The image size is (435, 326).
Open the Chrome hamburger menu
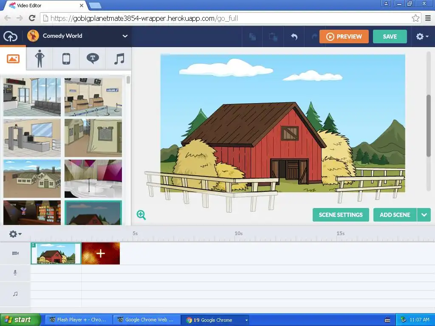coord(428,18)
